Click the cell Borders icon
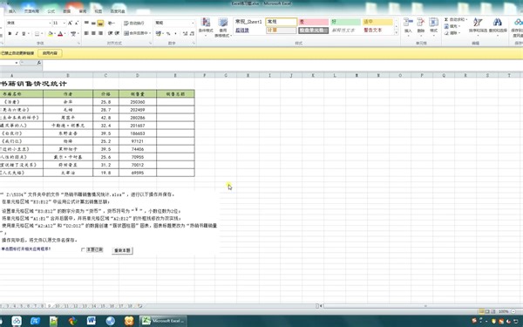 click(37, 34)
